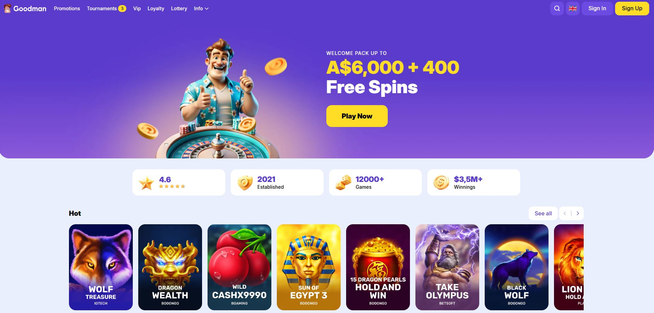Show next Hot games with right chevron
The width and height of the screenshot is (654, 313).
click(x=578, y=213)
